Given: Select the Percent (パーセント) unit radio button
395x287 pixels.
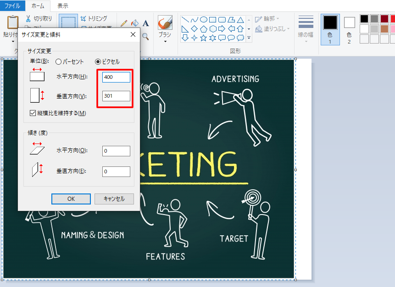Looking at the screenshot, I should point(58,61).
